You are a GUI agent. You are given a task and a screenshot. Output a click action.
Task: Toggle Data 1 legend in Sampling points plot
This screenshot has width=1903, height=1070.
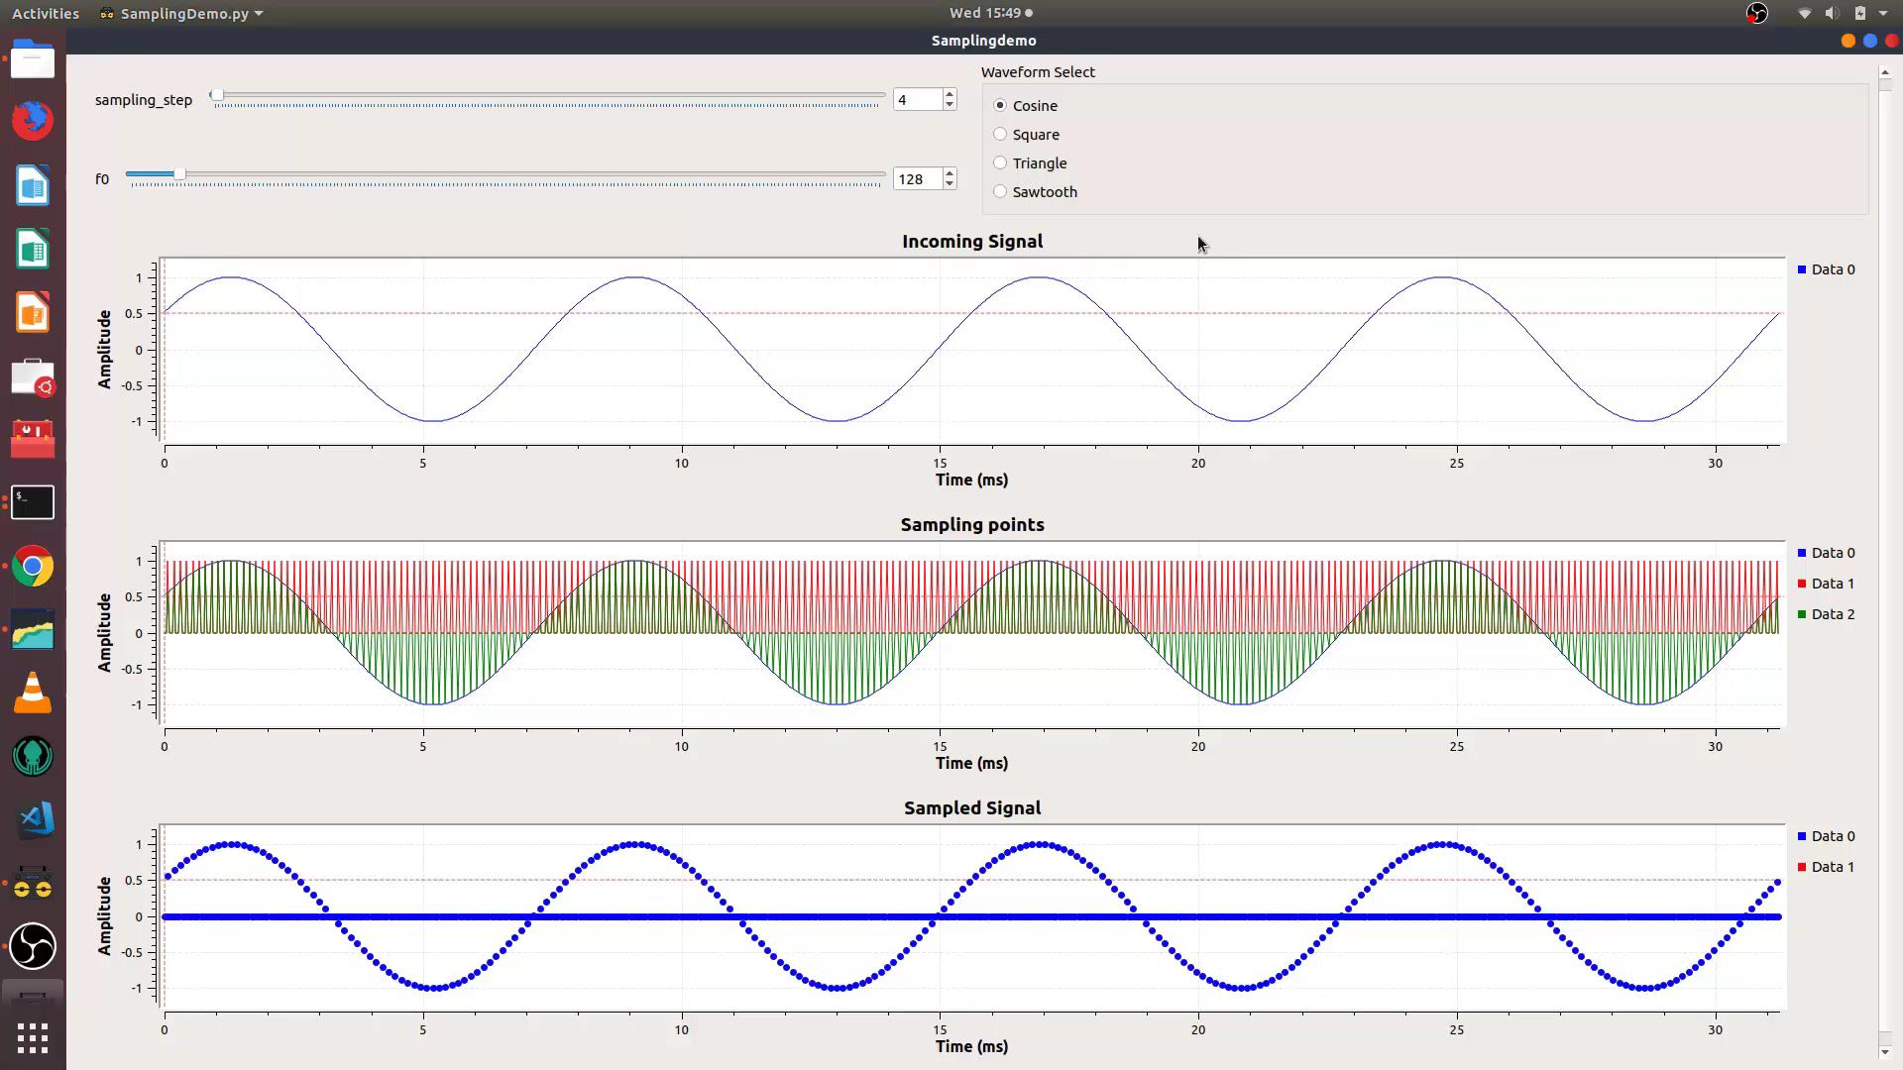1826,584
